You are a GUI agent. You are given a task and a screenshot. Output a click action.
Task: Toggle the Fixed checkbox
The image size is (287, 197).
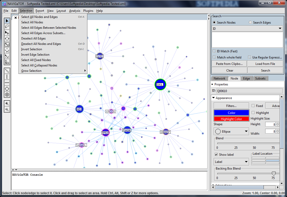tap(253, 106)
